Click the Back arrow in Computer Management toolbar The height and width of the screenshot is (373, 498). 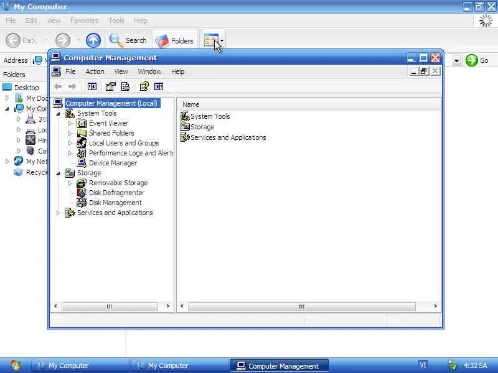pyautogui.click(x=58, y=86)
